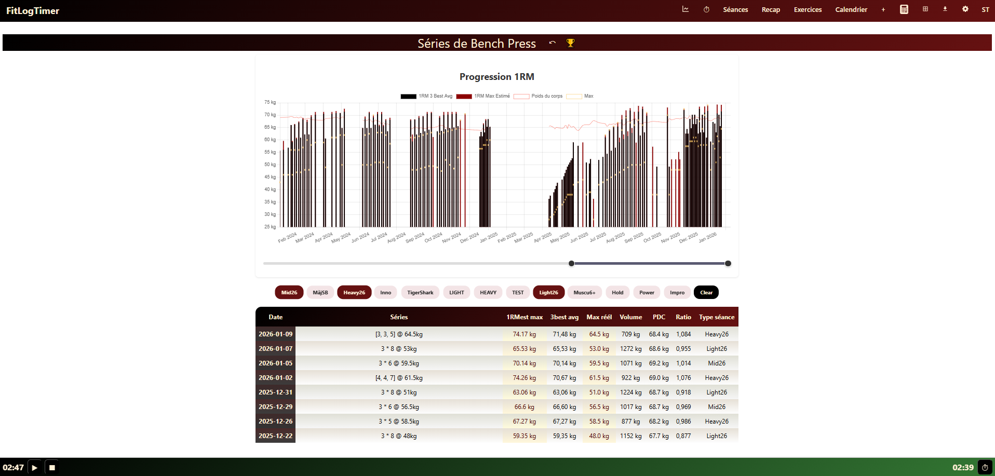This screenshot has height=476, width=995.
Task: Open the Séances menu item
Action: [735, 9]
